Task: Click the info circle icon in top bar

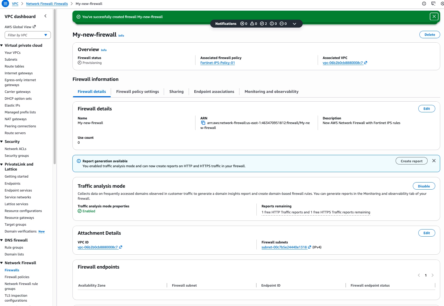Action: 424,4
